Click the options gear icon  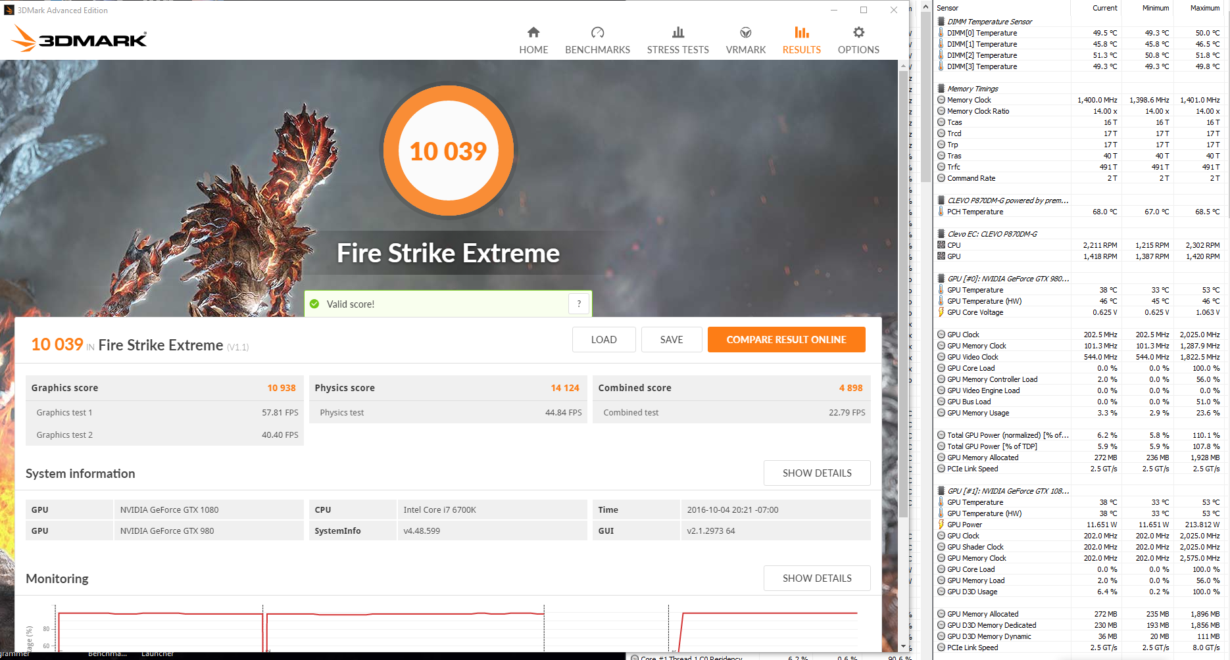pos(859,32)
